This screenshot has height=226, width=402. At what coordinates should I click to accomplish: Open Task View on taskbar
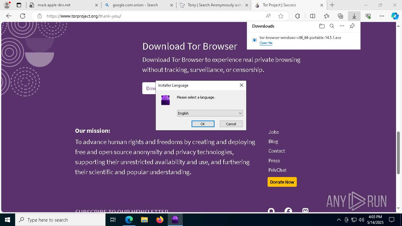113,220
